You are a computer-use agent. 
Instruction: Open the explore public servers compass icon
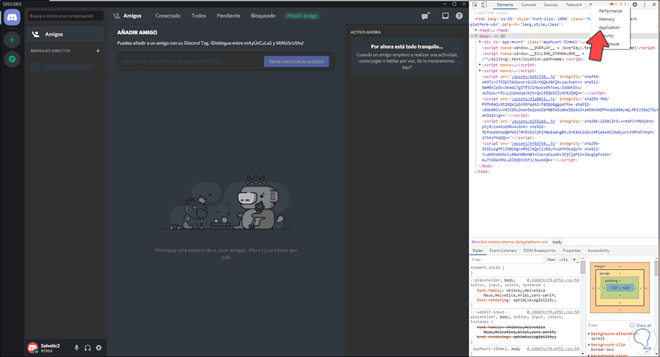coord(12,59)
